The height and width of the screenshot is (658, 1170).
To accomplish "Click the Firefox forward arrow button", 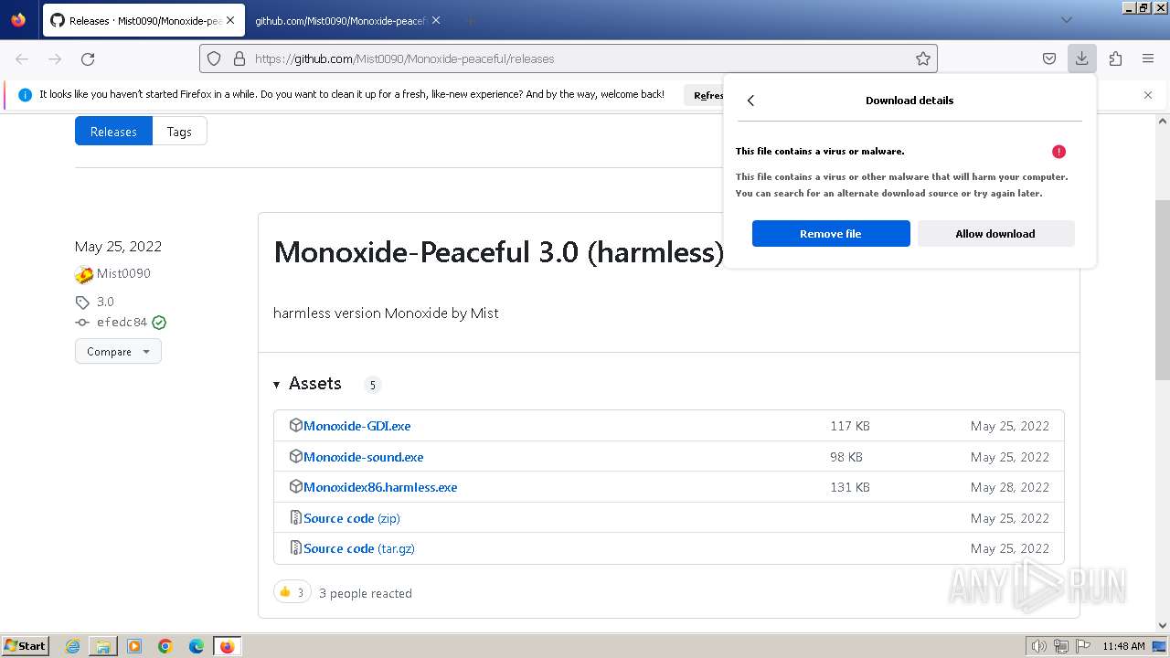I will tap(55, 58).
